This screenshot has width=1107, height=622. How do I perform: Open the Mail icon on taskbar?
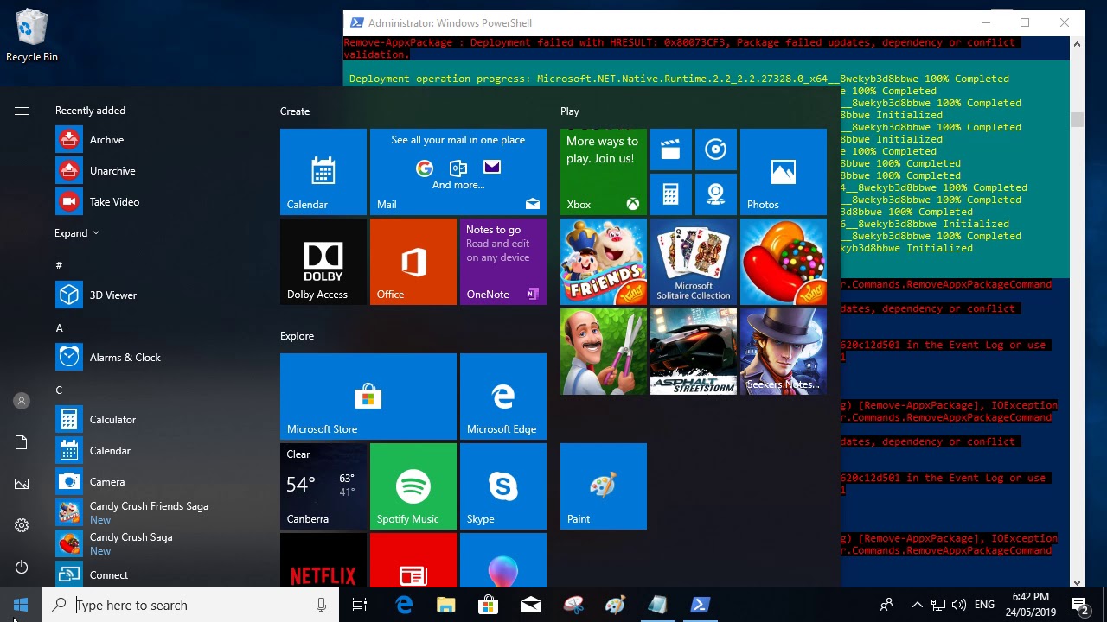click(x=531, y=605)
